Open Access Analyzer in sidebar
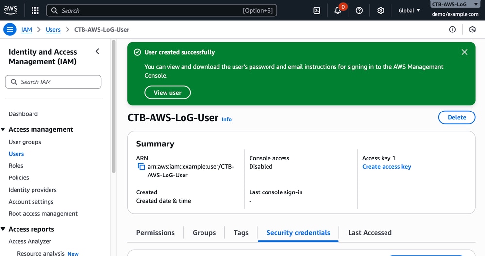The width and height of the screenshot is (485, 256). (x=30, y=241)
